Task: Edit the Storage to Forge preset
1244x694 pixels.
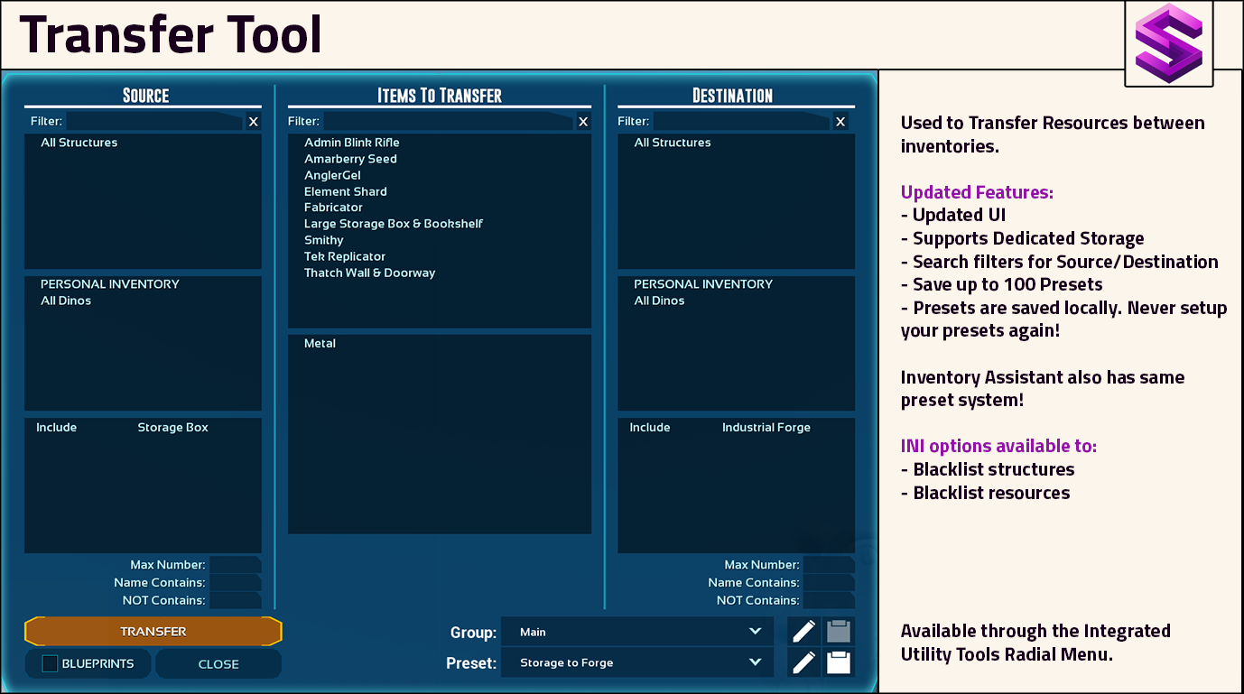Action: tap(803, 662)
